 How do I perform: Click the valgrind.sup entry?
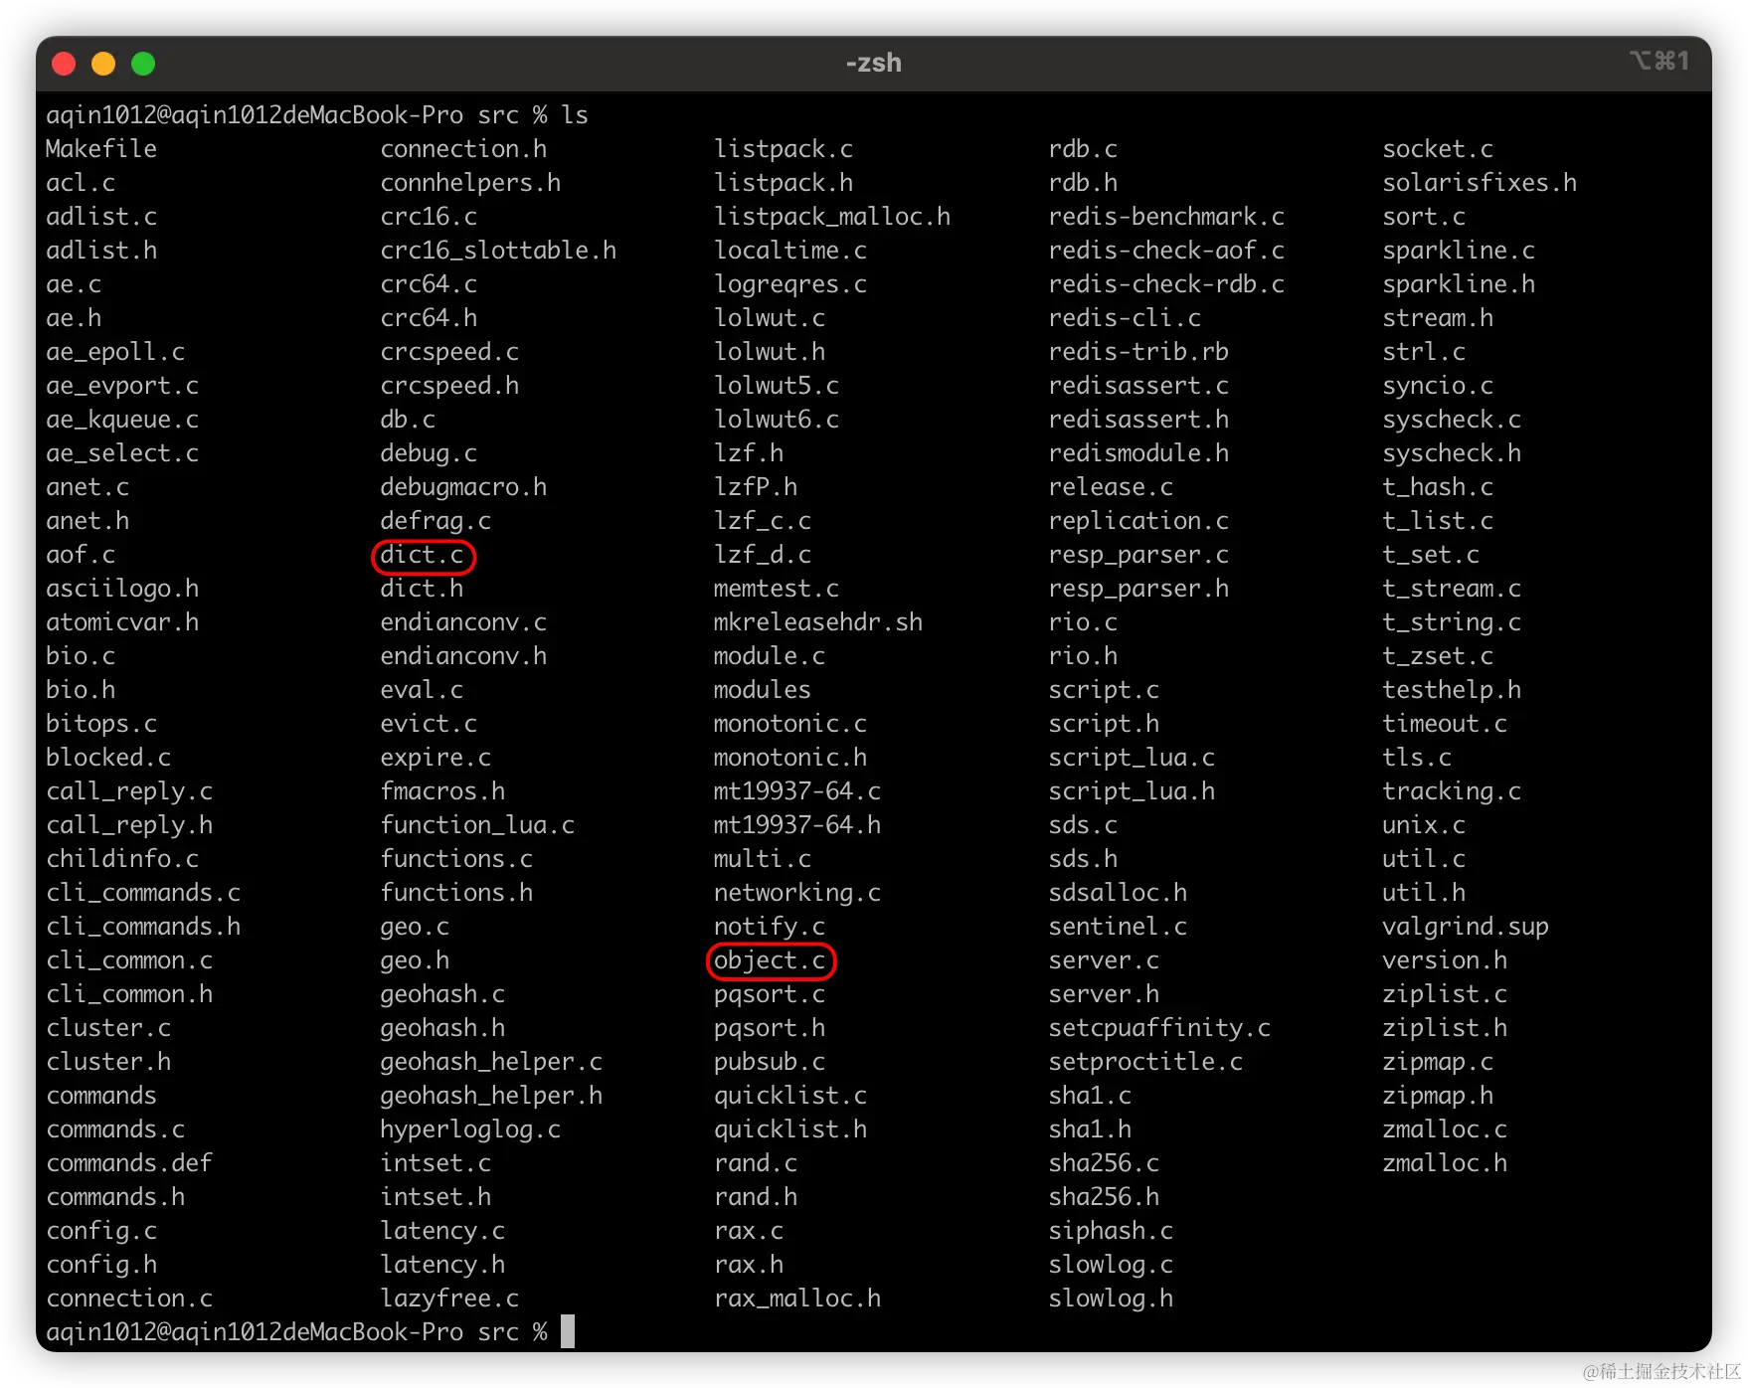[x=1466, y=927]
